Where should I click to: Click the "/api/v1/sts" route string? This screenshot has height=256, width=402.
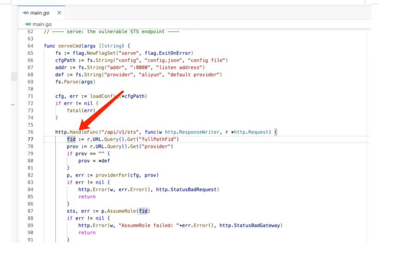[120, 132]
